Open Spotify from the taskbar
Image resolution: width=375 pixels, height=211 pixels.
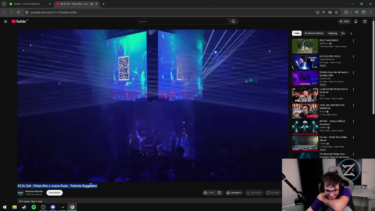tap(34, 207)
